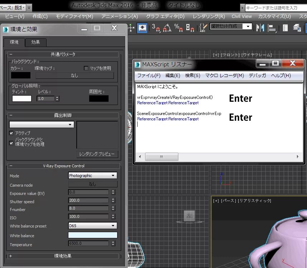
Task: Click レベル value field
Action: [45, 99]
